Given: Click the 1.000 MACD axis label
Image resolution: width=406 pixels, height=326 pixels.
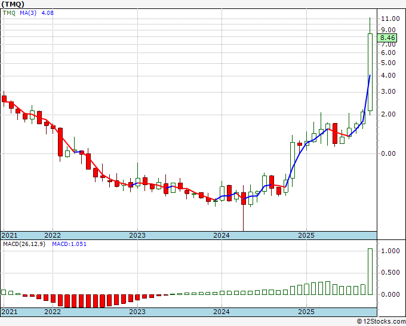Looking at the screenshot, I should (x=390, y=251).
